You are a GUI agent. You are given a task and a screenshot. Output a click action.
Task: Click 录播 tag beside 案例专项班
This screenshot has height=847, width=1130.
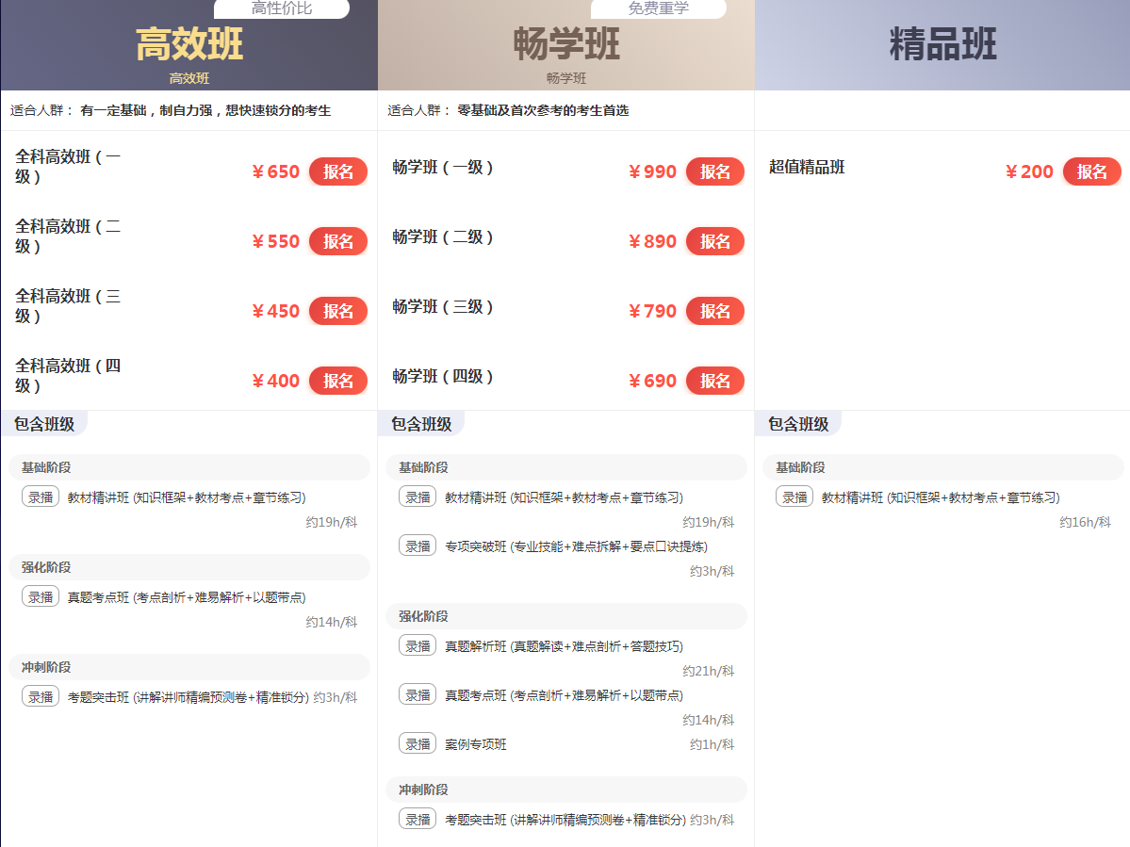[418, 744]
